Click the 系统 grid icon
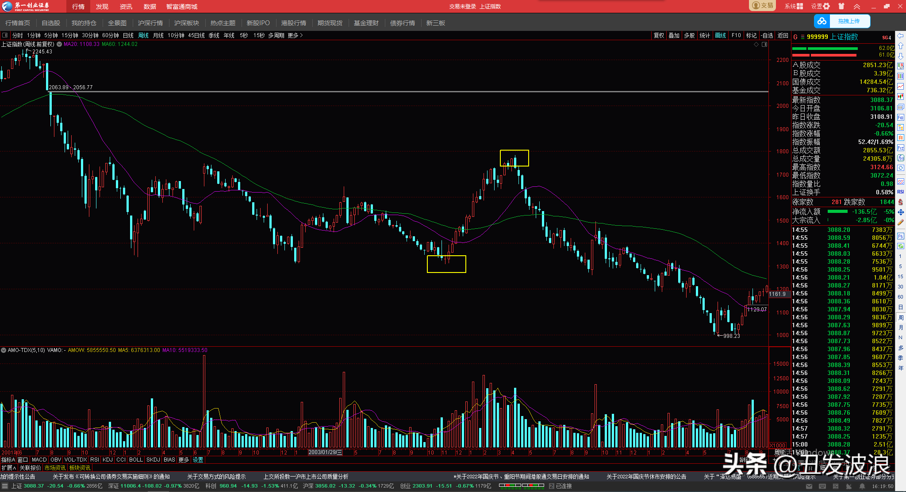Viewport: 906px width, 492px height. point(800,6)
